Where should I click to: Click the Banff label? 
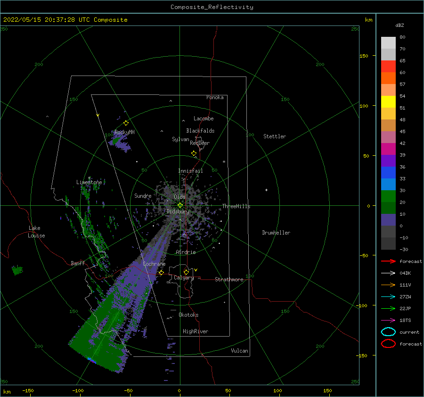point(78,263)
